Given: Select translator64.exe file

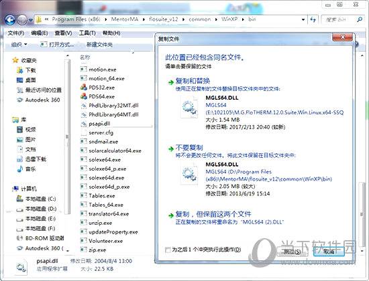Looking at the screenshot, I should click(x=105, y=213).
